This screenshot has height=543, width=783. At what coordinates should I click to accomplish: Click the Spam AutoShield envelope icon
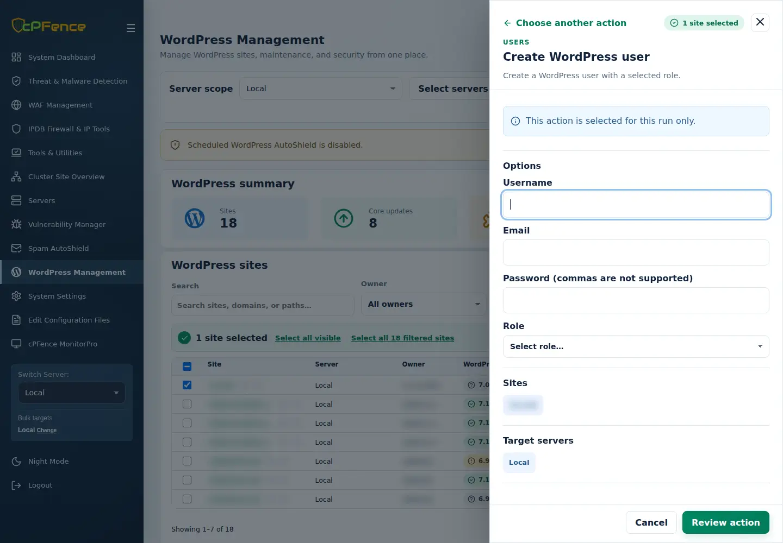16,248
